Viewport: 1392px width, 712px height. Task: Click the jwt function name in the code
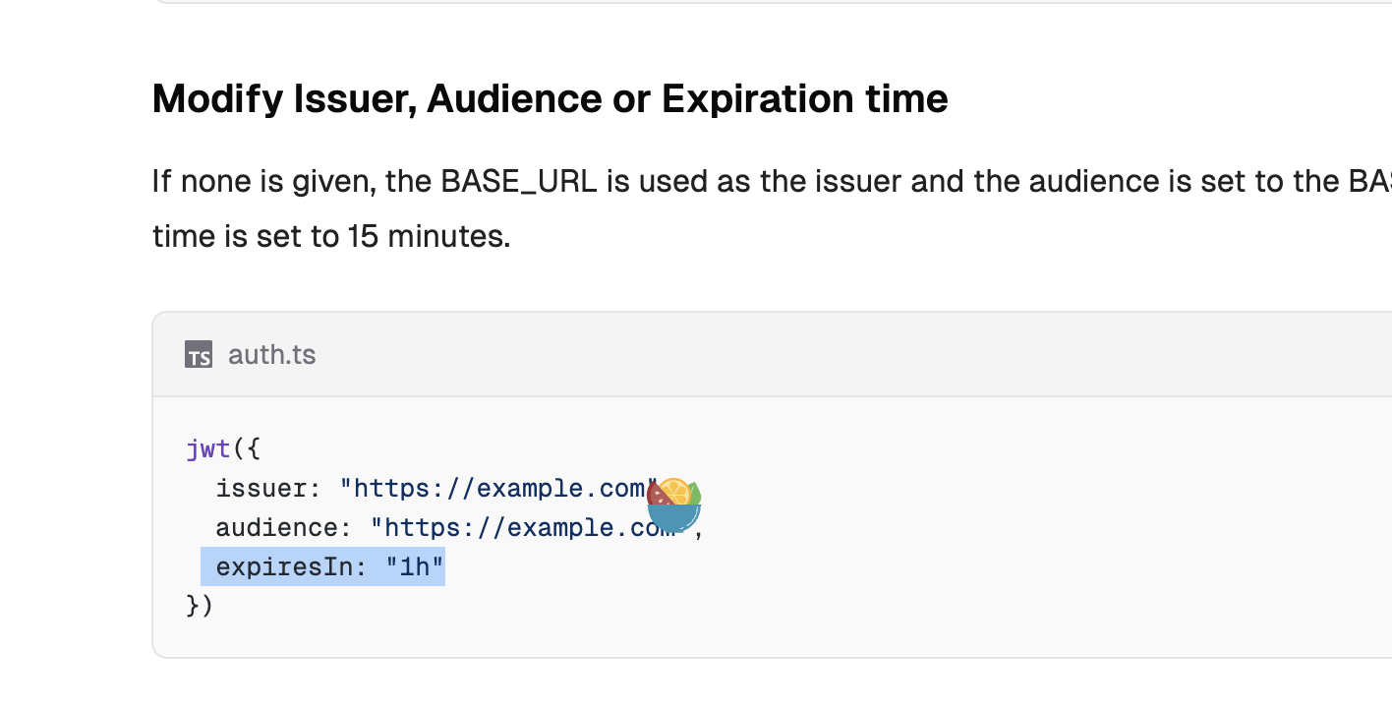click(x=207, y=449)
